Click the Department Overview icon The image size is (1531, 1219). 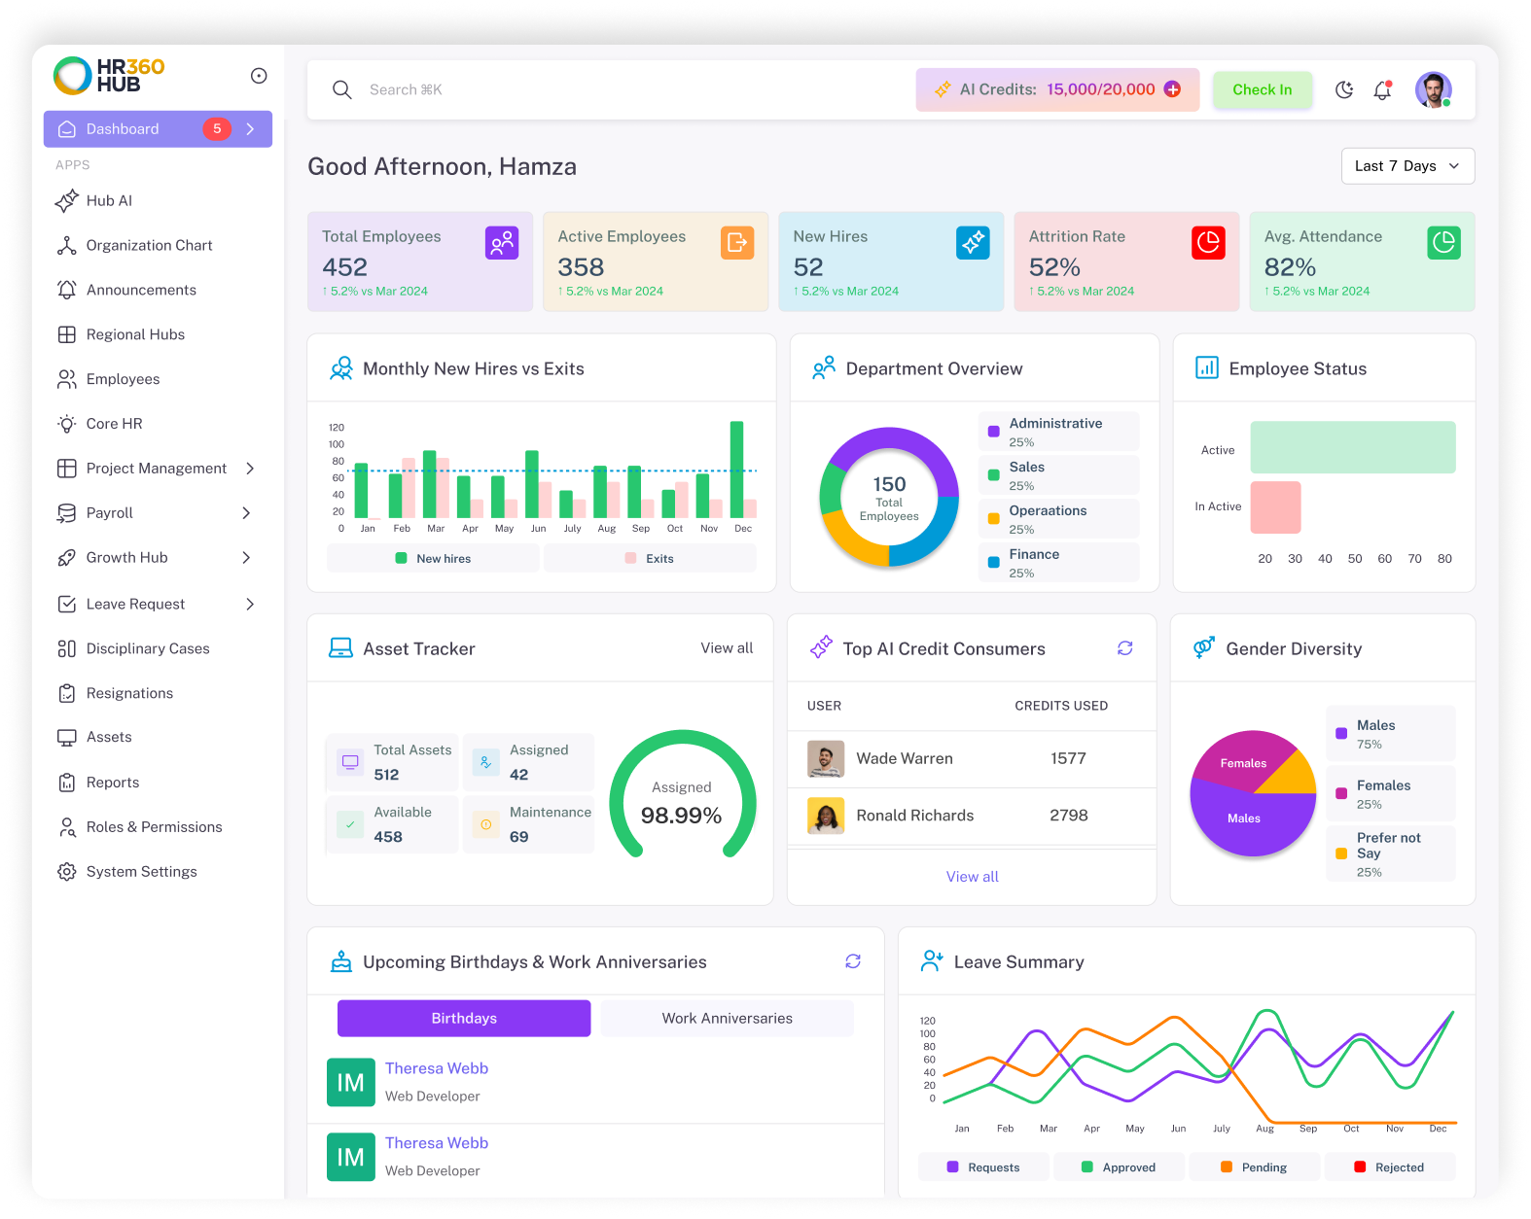click(824, 367)
